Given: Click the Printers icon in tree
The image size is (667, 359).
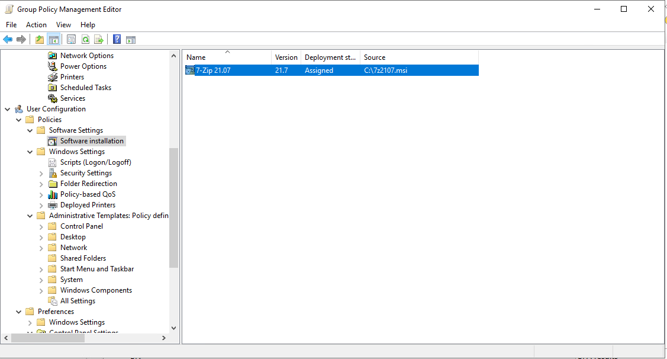Looking at the screenshot, I should point(52,76).
